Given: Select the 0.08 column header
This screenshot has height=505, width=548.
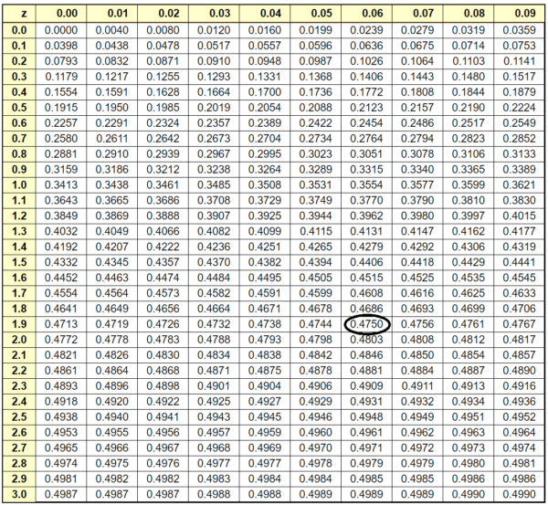Looking at the screenshot, I should (x=469, y=14).
